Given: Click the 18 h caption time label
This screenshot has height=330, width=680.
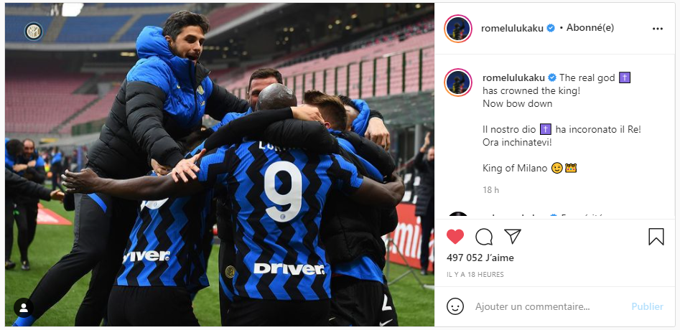Looking at the screenshot, I should 490,189.
